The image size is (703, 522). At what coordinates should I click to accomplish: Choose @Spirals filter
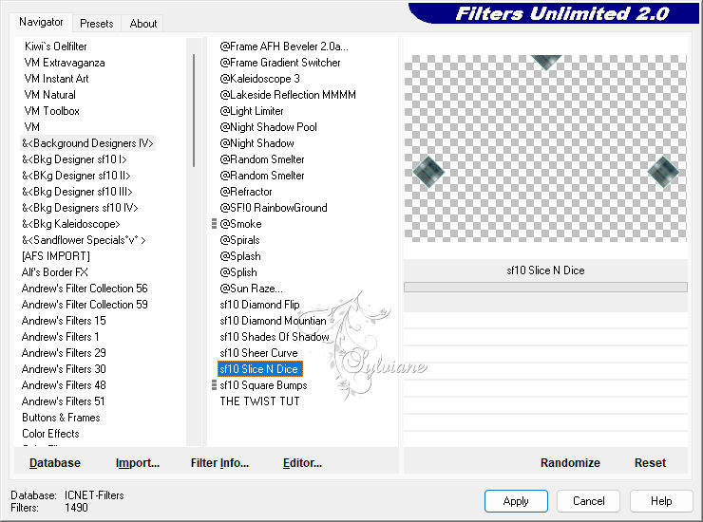pyautogui.click(x=239, y=240)
